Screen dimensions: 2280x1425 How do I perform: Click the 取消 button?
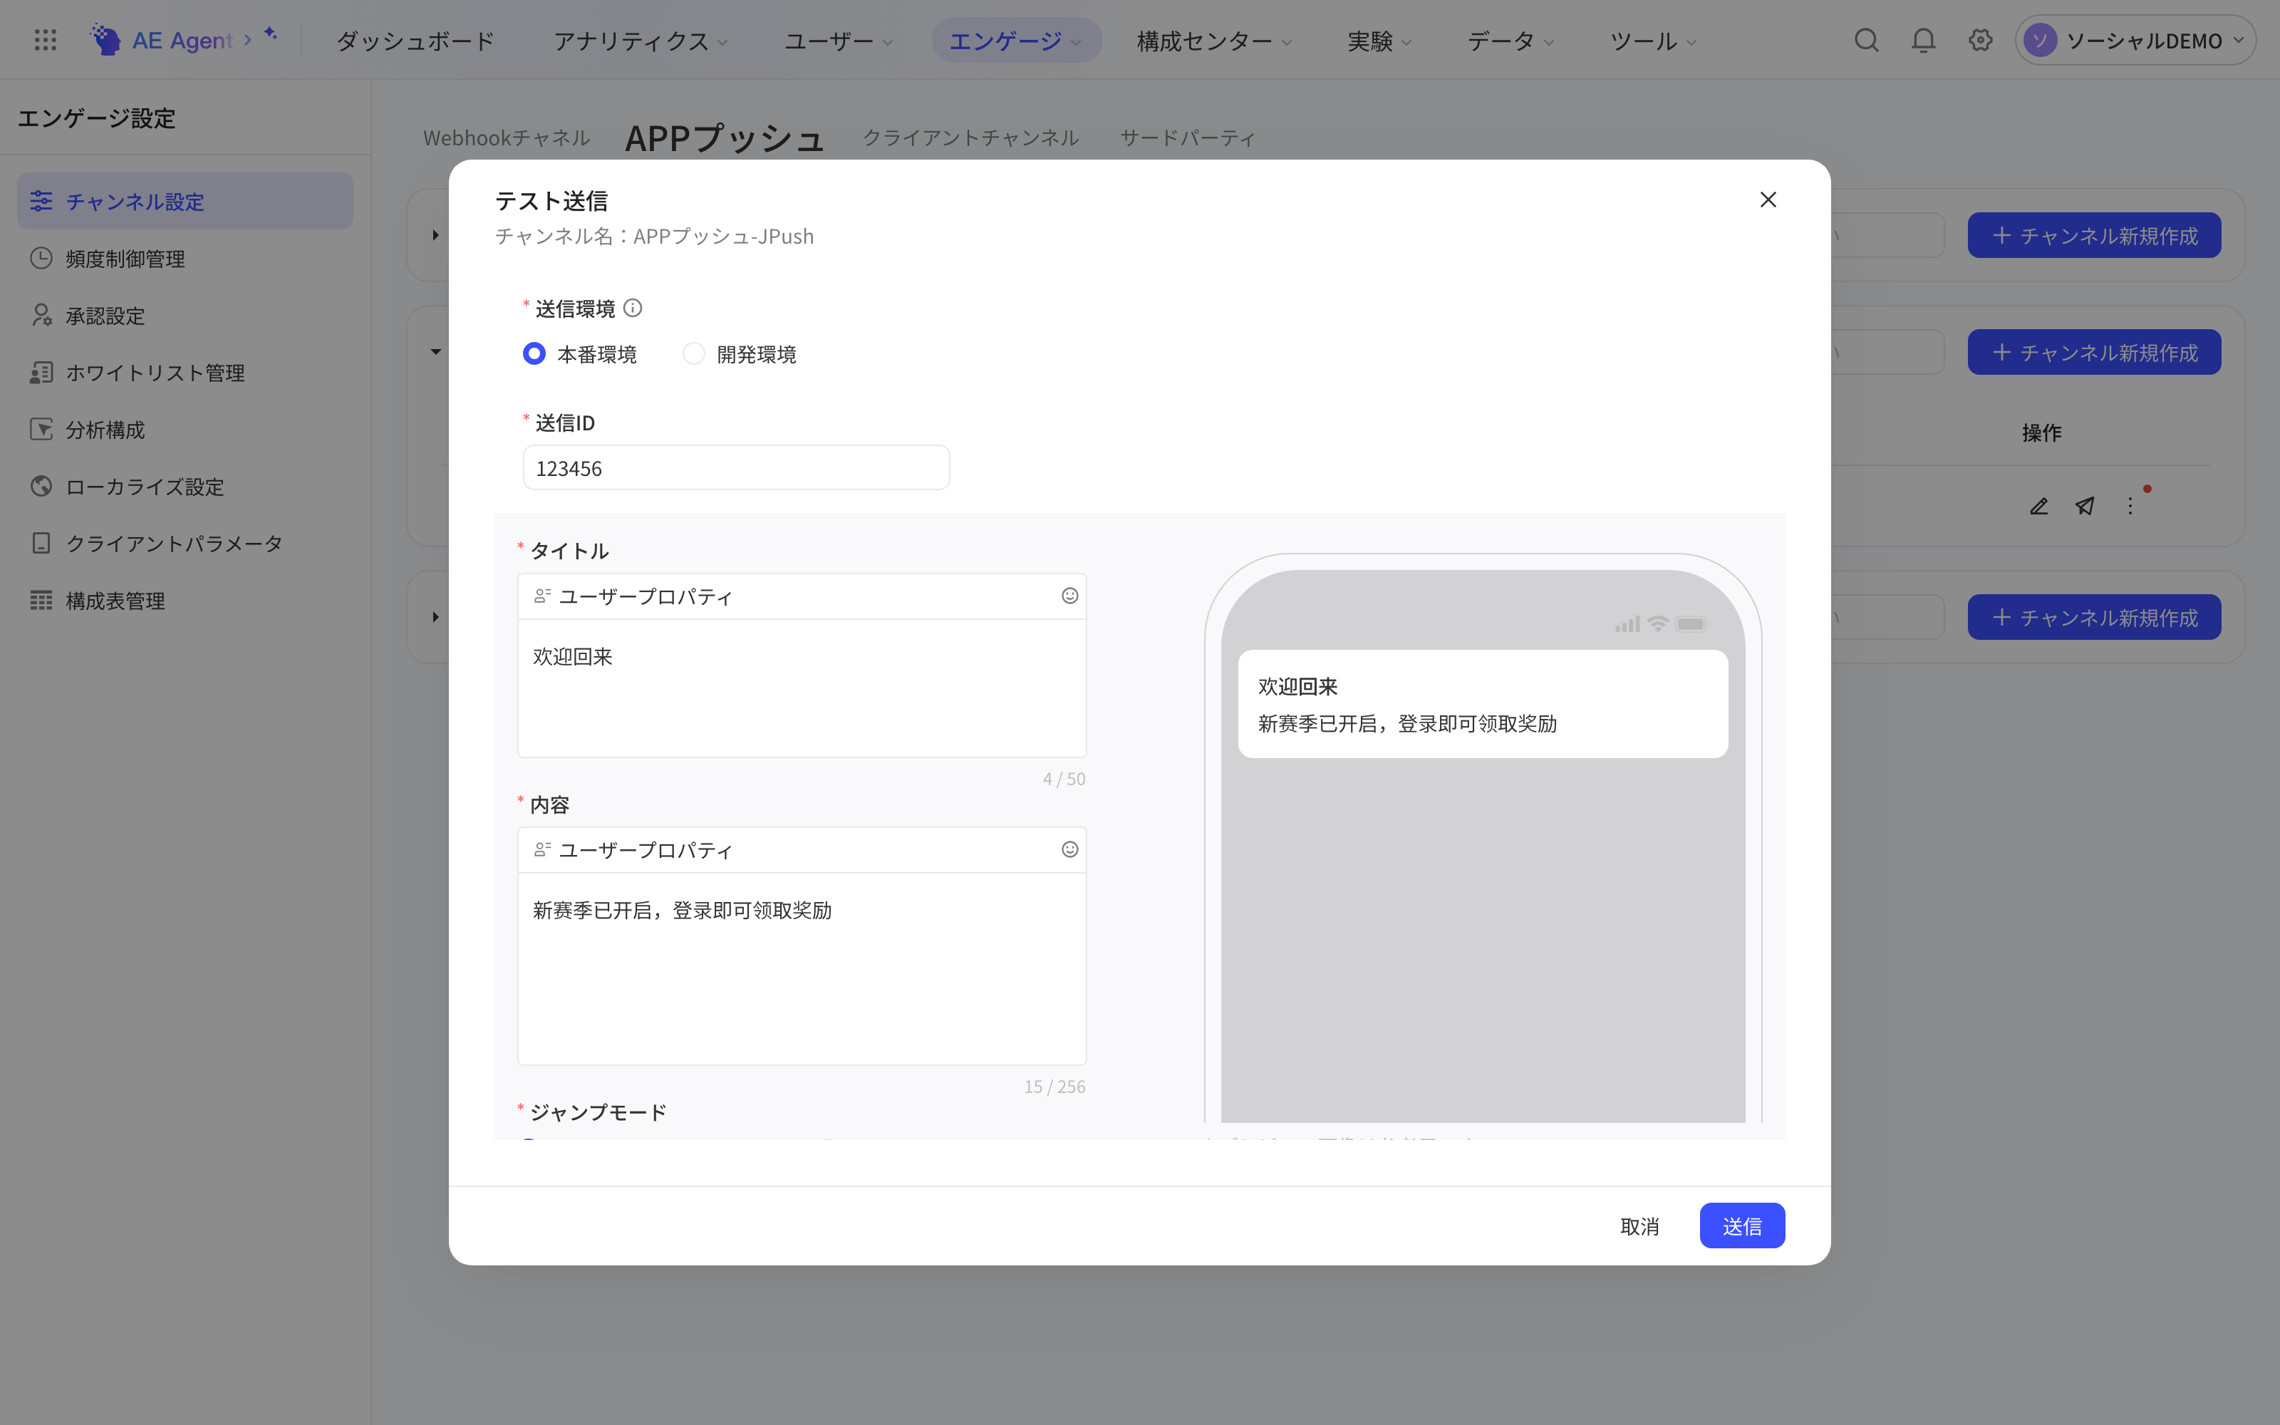tap(1639, 1225)
